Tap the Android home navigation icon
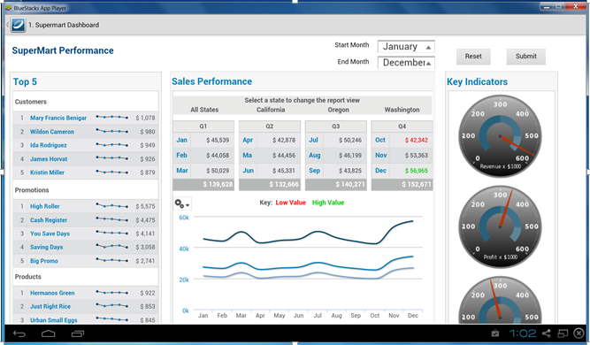Screen dimensions: 590x345 48,333
